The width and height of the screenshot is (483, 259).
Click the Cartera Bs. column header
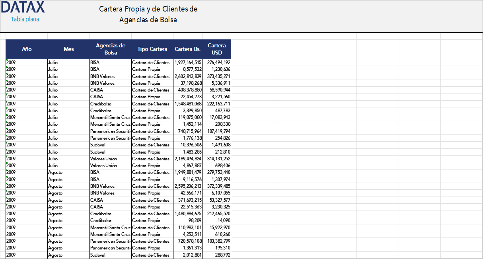click(187, 49)
